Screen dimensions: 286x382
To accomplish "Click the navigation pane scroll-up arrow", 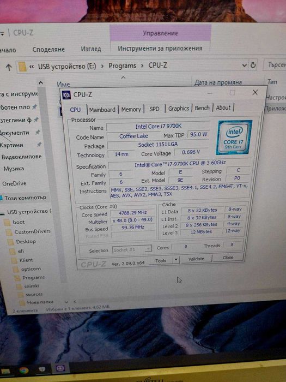I will (x=41, y=83).
